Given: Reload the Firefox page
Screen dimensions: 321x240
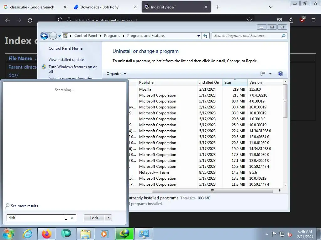Looking at the screenshot, I should click(x=30, y=20).
